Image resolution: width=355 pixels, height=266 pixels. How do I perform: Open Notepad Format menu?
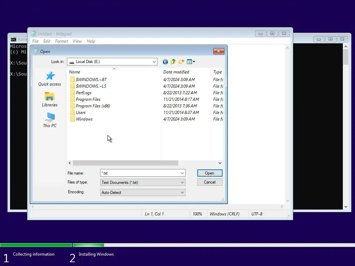point(61,41)
